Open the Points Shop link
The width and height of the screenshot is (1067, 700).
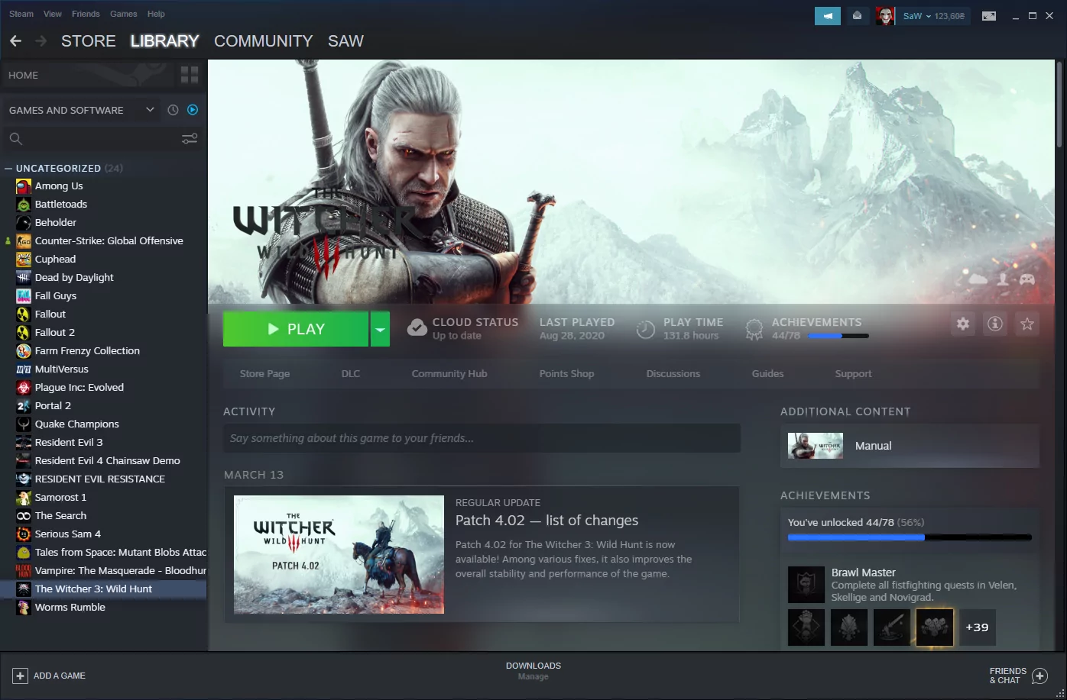coord(566,374)
